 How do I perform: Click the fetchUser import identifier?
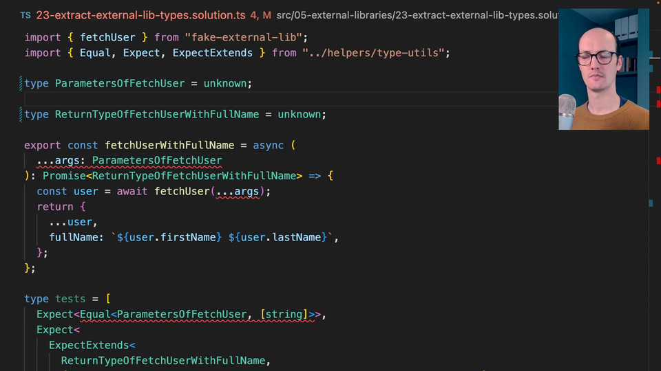point(107,37)
